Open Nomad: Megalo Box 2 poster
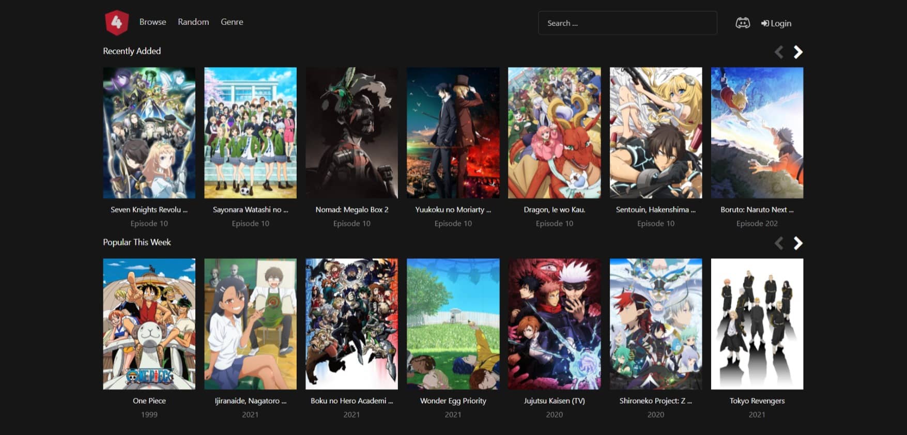 pos(352,133)
